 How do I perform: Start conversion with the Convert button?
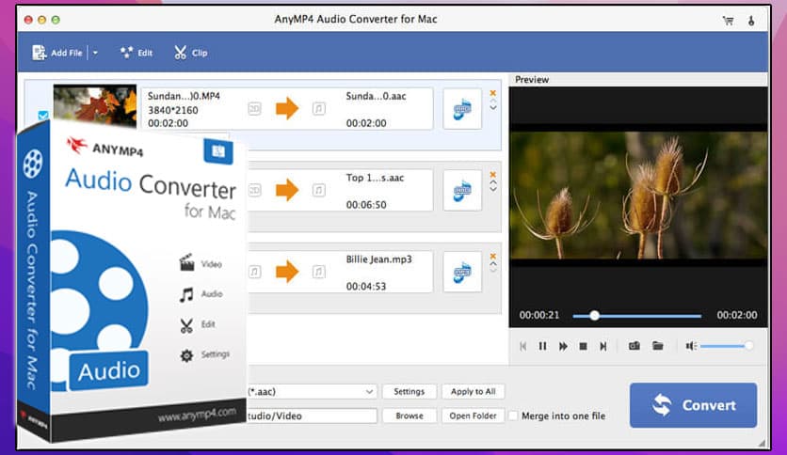coord(693,405)
